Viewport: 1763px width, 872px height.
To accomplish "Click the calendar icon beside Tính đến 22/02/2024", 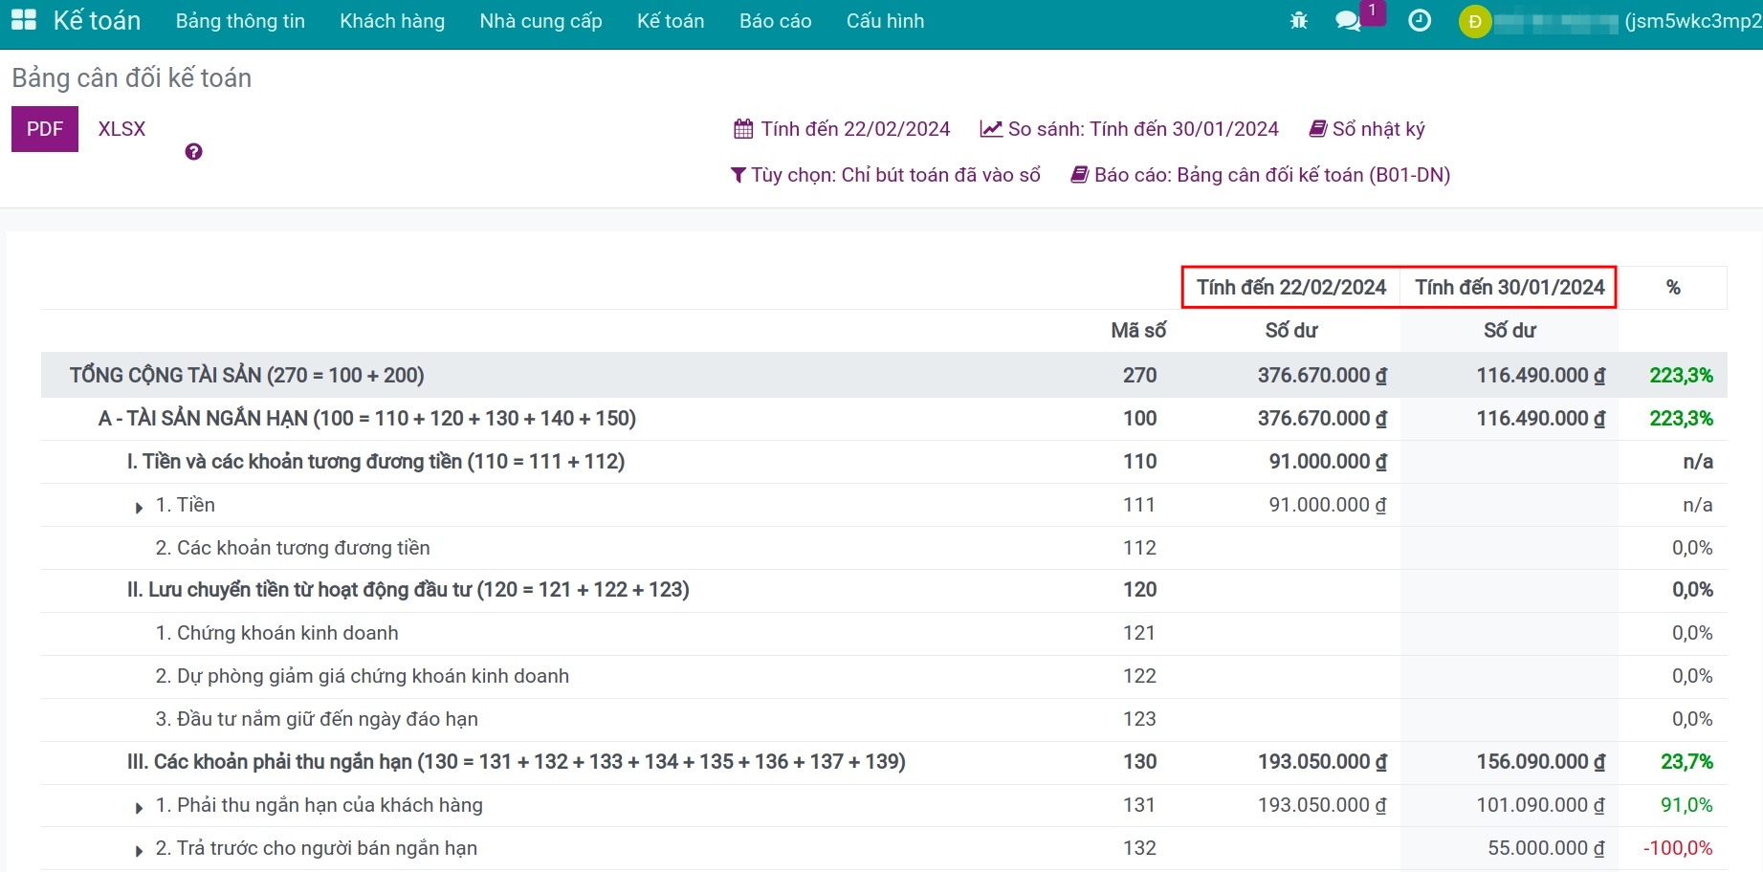I will (x=743, y=129).
